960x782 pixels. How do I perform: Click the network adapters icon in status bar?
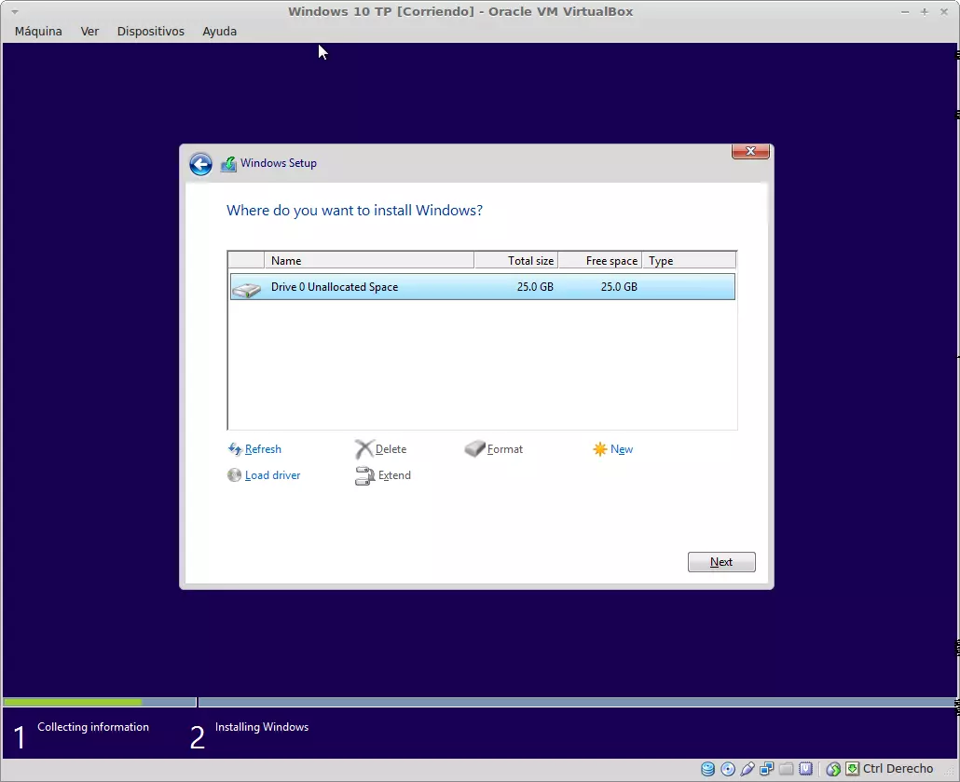(x=767, y=769)
